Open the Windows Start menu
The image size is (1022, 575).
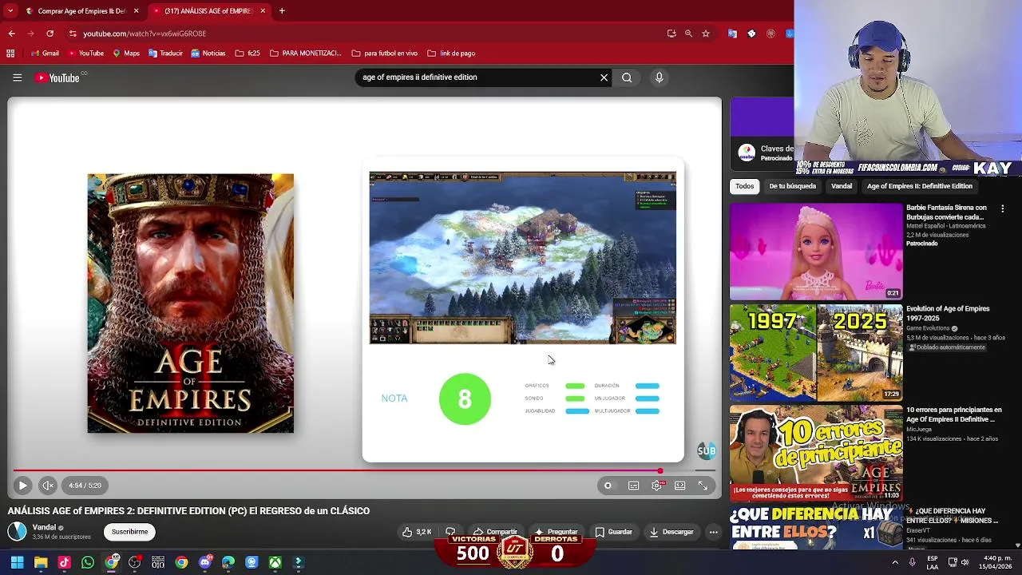click(17, 563)
